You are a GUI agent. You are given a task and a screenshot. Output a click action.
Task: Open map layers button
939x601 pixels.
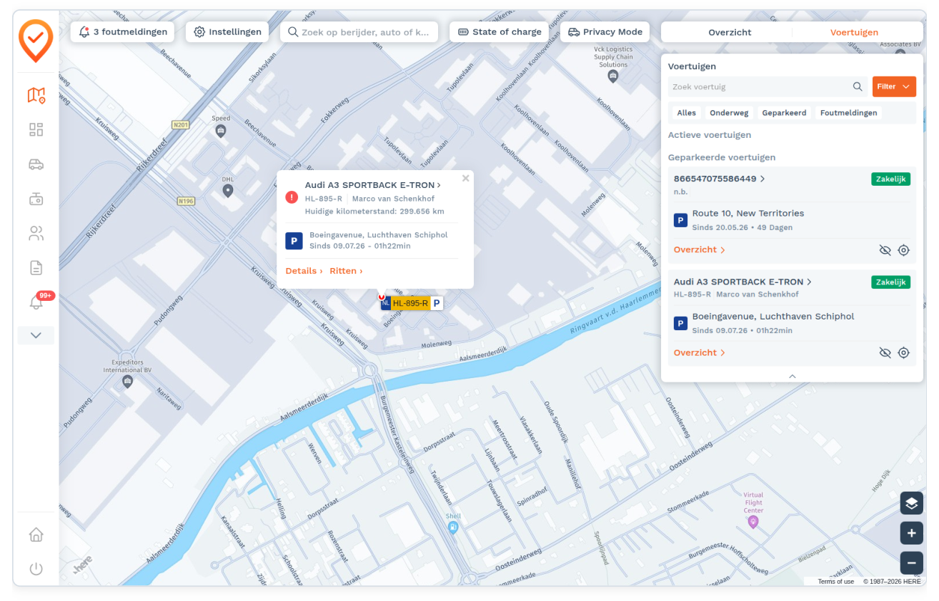[911, 503]
